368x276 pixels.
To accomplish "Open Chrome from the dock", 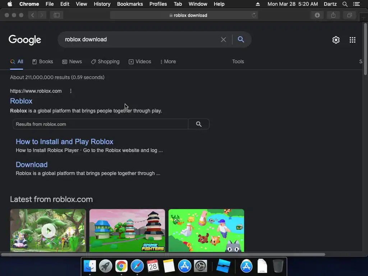I will pos(121,266).
